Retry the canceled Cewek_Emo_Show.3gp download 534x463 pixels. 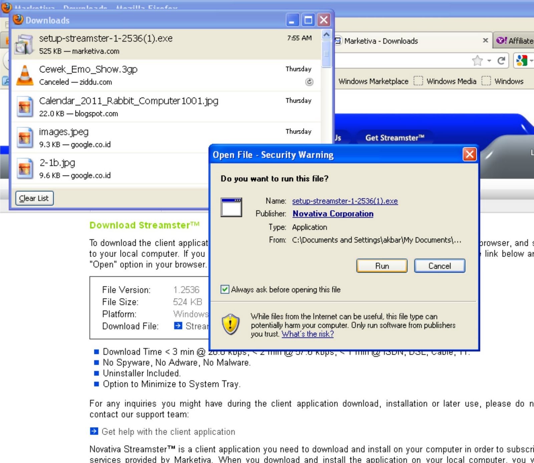click(x=309, y=82)
